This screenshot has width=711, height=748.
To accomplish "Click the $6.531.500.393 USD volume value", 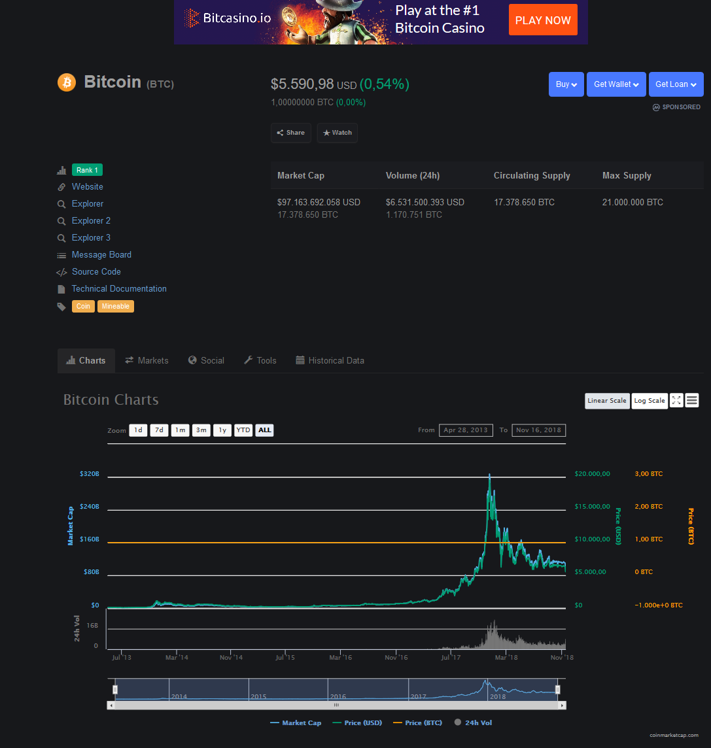I will click(x=425, y=202).
